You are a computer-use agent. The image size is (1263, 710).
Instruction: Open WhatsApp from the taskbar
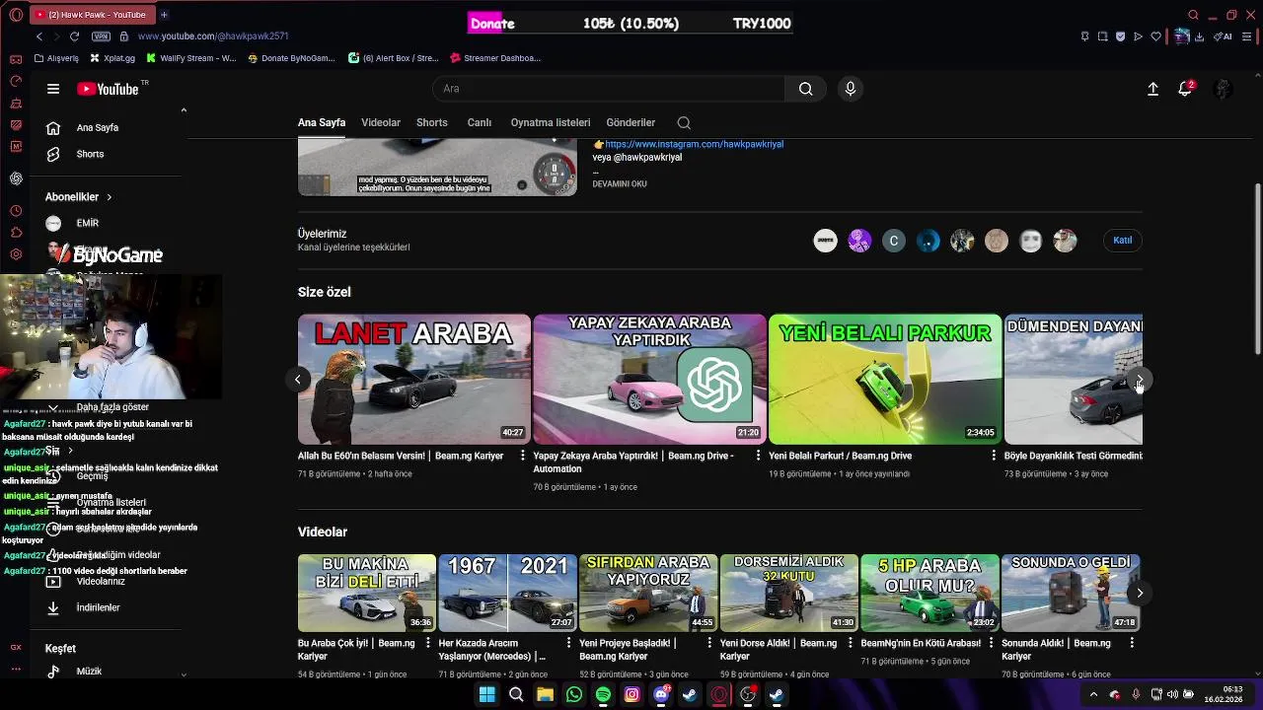(574, 695)
